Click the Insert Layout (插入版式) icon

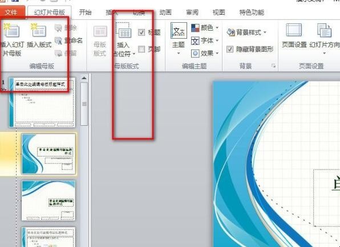[39, 30]
